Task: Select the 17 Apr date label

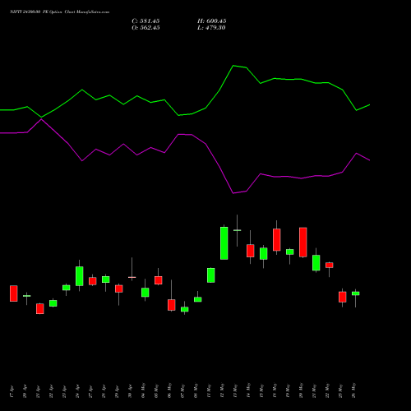Action: click(12, 391)
